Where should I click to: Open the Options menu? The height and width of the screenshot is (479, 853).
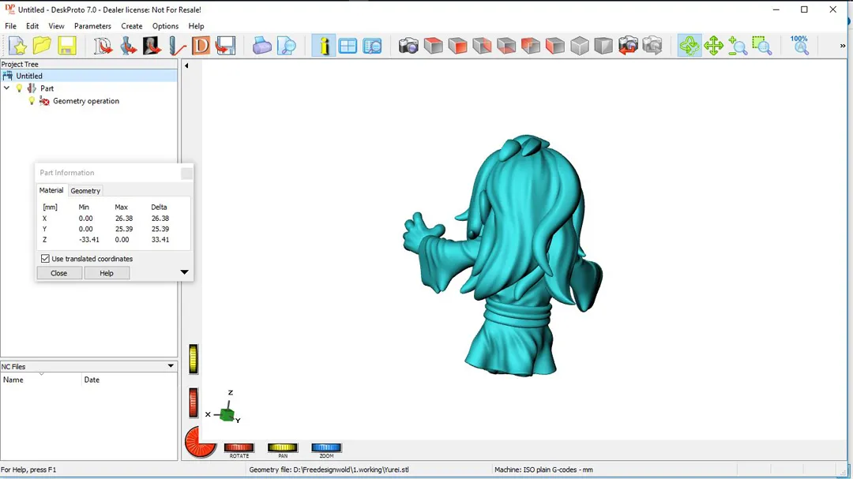(x=165, y=26)
